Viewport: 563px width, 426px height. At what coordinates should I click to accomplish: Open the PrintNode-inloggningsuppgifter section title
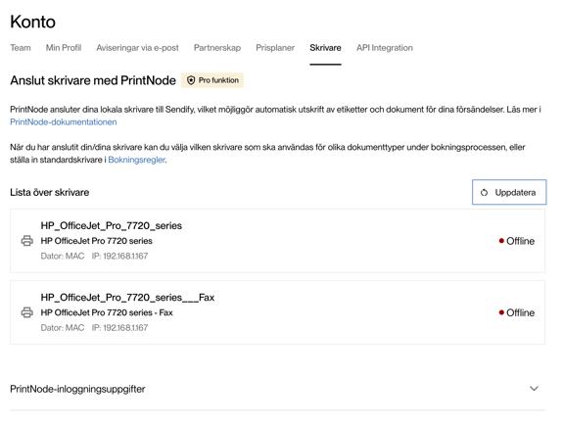(x=77, y=389)
